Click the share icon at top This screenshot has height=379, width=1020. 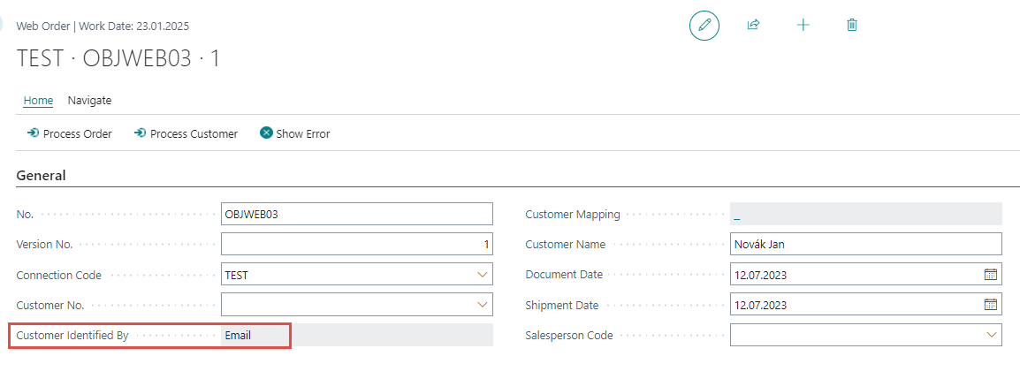coord(753,26)
